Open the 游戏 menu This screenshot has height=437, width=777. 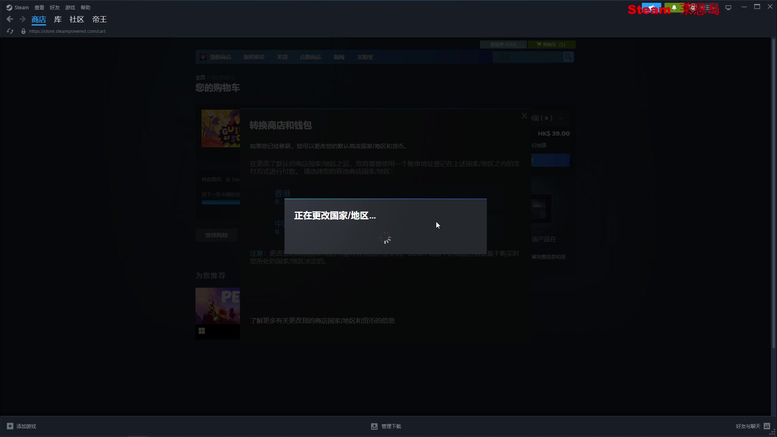coord(70,7)
